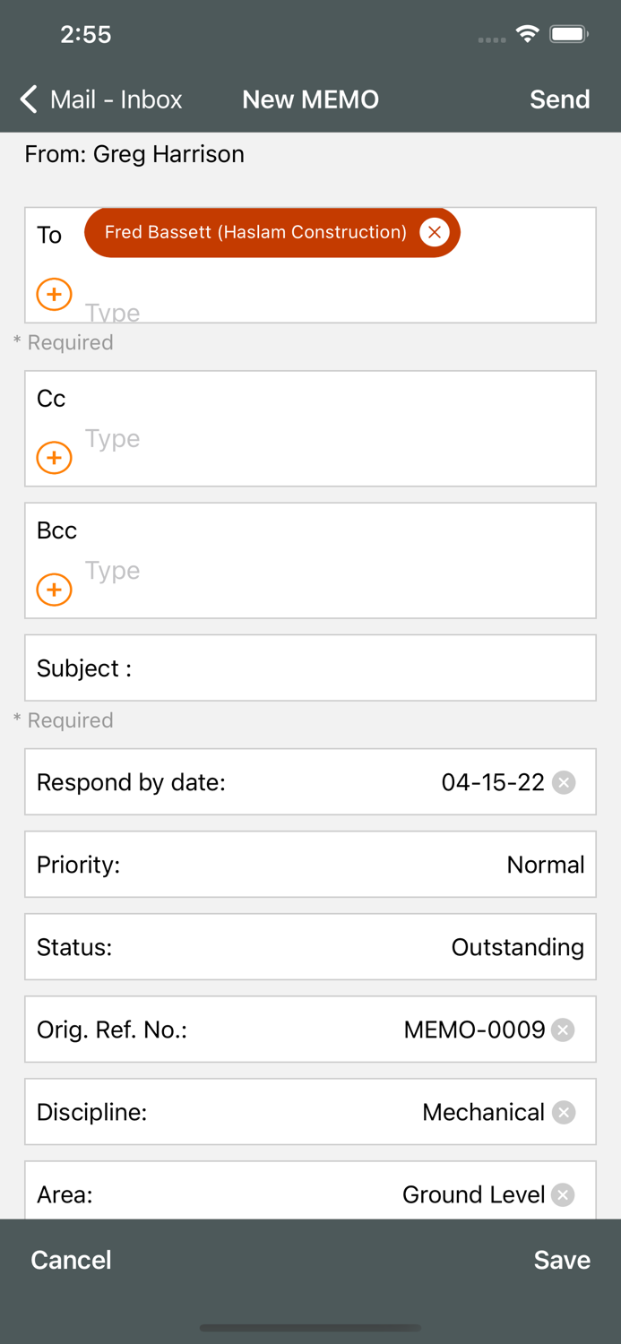
Task: Cancel the memo draft
Action: [71, 1260]
